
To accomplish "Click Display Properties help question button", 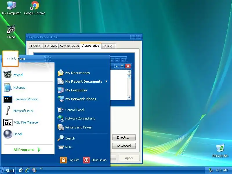I will tap(133, 37).
